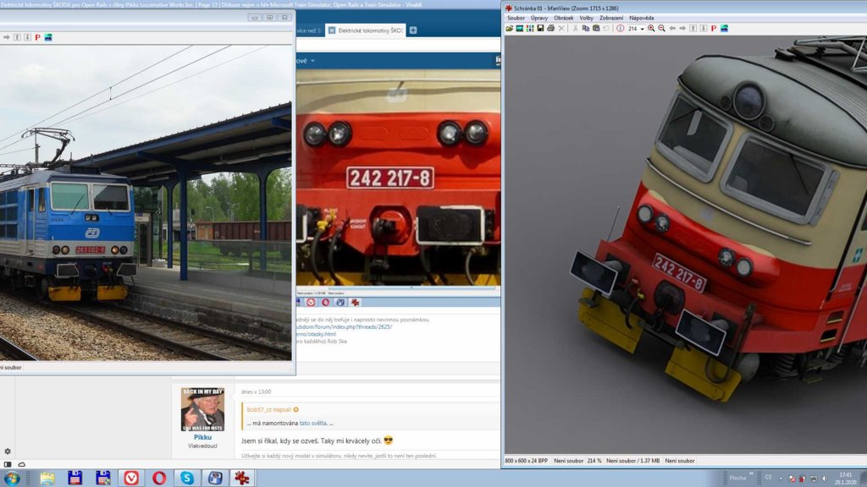Click the Open file icon in Schránka 01 IrfanView
The width and height of the screenshot is (867, 487).
coord(510,28)
